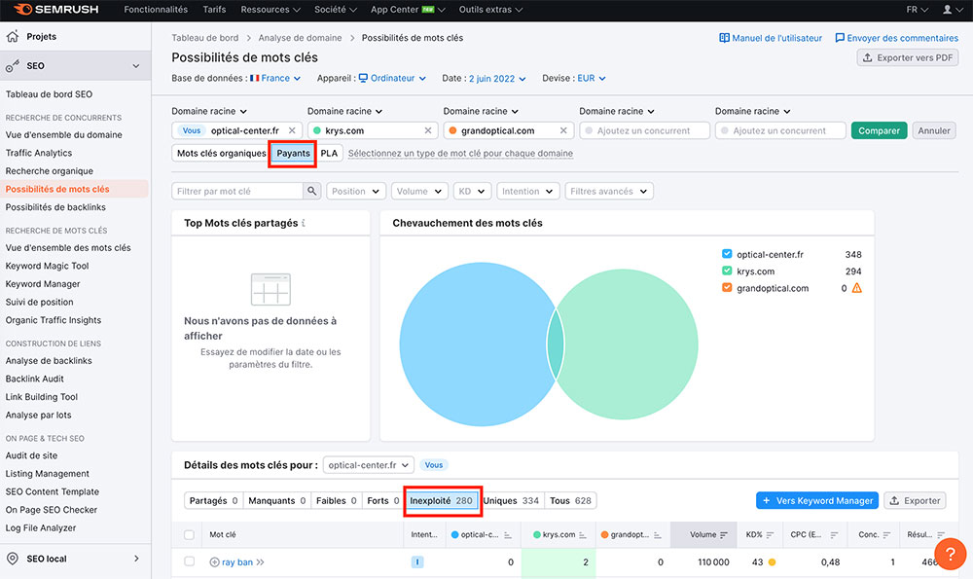Open the France database dropdown
Viewport: 973px width, 579px height.
(275, 78)
